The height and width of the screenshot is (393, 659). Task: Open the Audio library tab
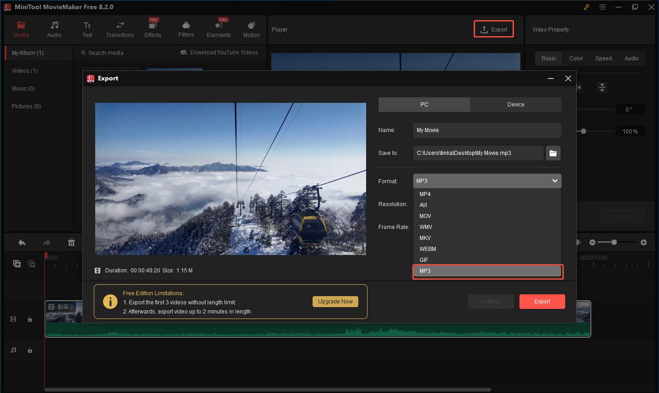[54, 30]
